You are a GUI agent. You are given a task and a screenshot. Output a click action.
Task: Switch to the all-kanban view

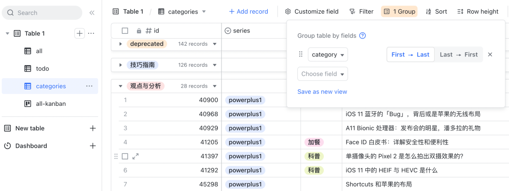(50, 103)
